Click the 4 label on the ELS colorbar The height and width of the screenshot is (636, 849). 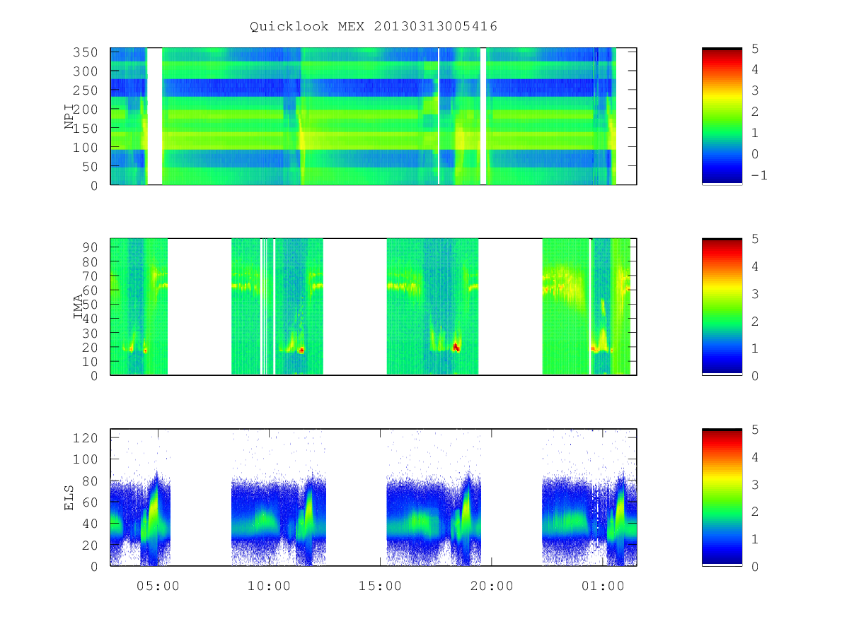[x=755, y=457]
